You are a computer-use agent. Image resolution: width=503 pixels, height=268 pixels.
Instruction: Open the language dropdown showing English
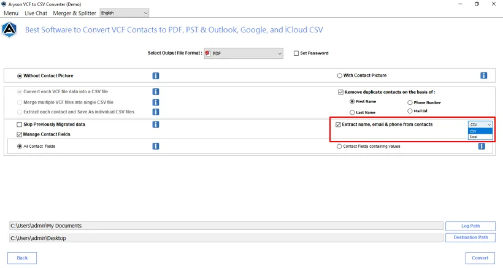(x=125, y=13)
